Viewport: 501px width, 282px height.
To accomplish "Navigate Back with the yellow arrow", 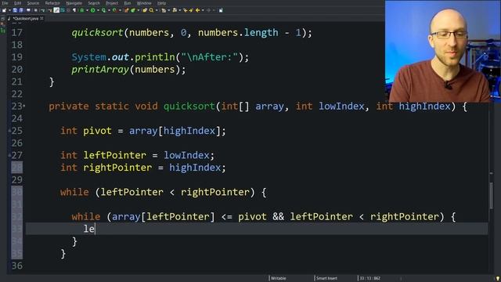I will pos(197,10).
